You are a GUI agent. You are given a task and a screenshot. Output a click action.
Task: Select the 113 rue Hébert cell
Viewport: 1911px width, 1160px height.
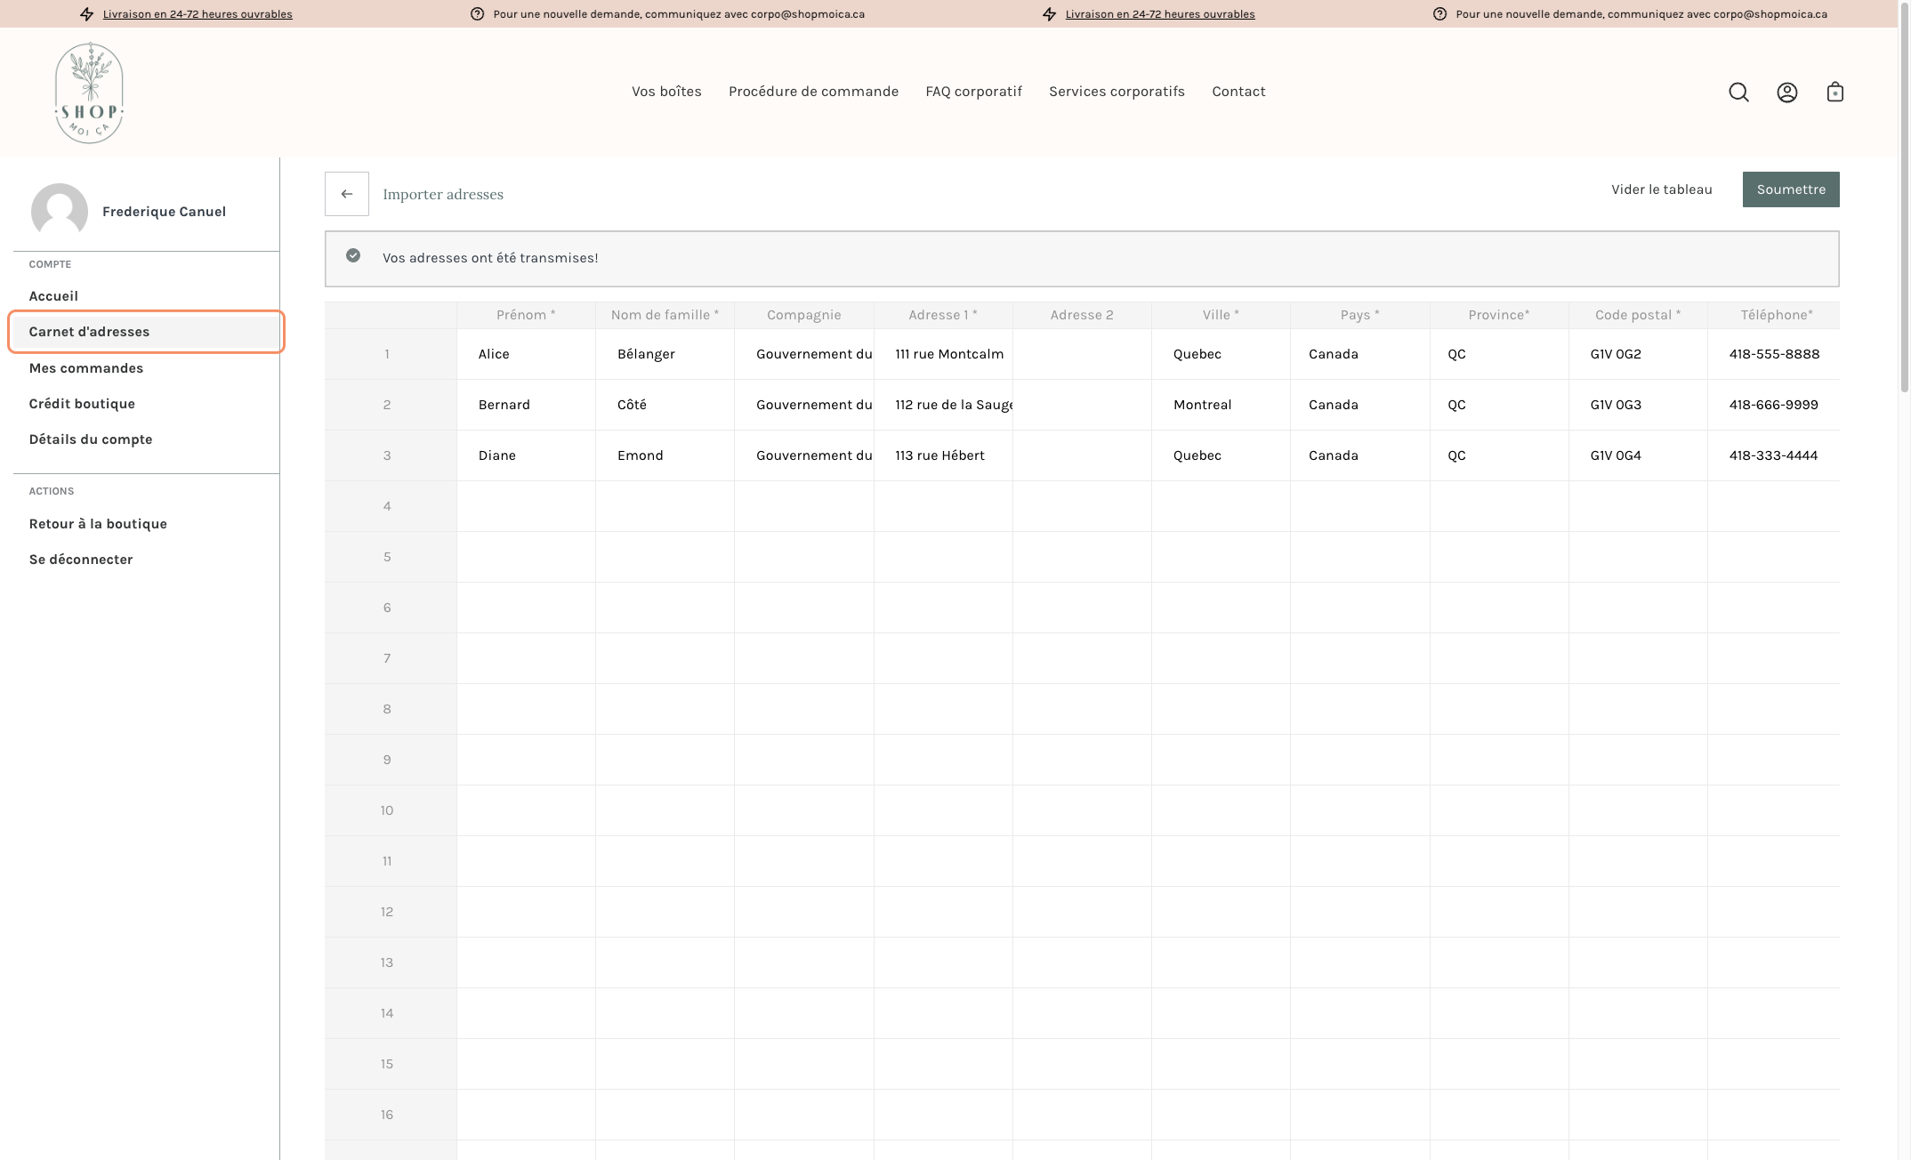943,455
